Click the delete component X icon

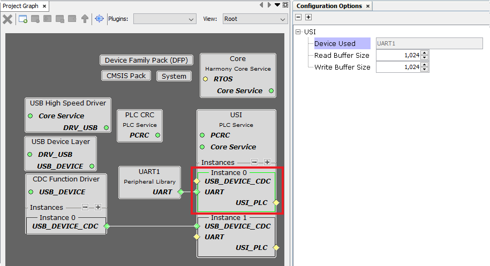click(7, 19)
